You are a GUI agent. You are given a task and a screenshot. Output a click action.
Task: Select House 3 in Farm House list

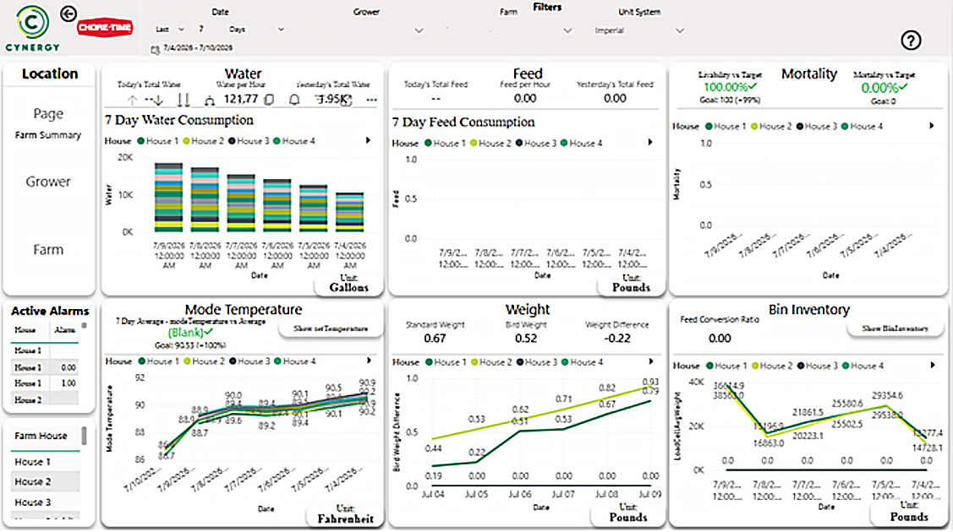(x=44, y=502)
